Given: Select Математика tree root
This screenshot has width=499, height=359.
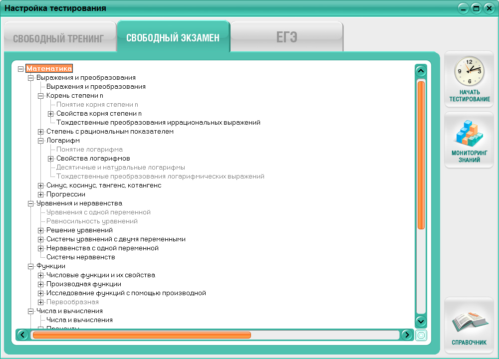Looking at the screenshot, I should click(x=49, y=68).
